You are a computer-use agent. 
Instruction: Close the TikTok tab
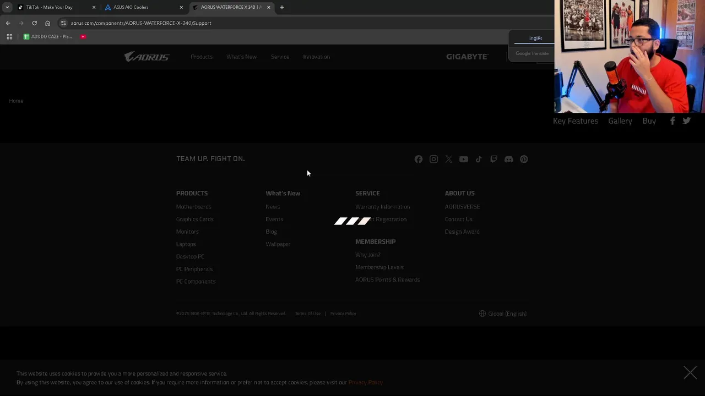[94, 7]
